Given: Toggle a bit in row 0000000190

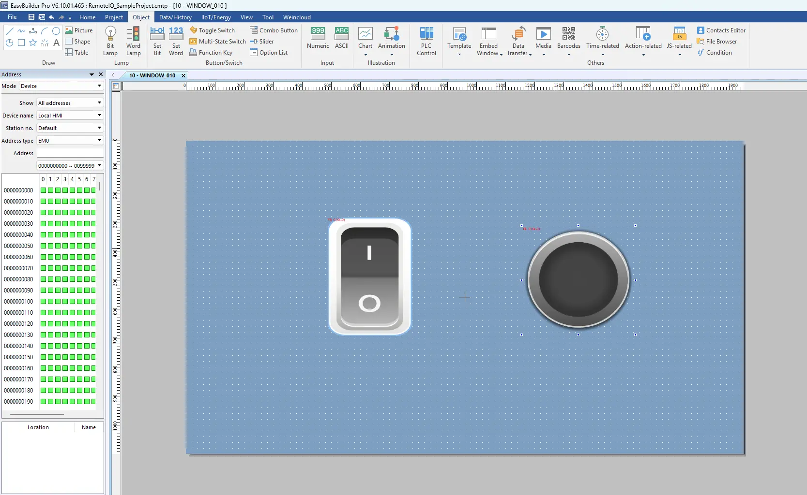Looking at the screenshot, I should click(x=43, y=402).
